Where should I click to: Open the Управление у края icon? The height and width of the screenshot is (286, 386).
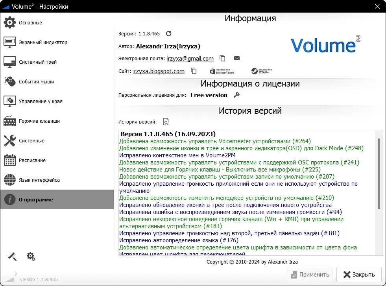click(x=9, y=101)
